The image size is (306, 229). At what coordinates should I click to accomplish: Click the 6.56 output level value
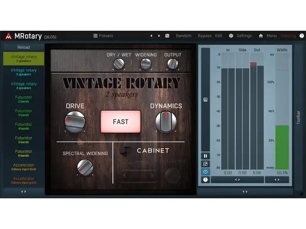point(257,173)
